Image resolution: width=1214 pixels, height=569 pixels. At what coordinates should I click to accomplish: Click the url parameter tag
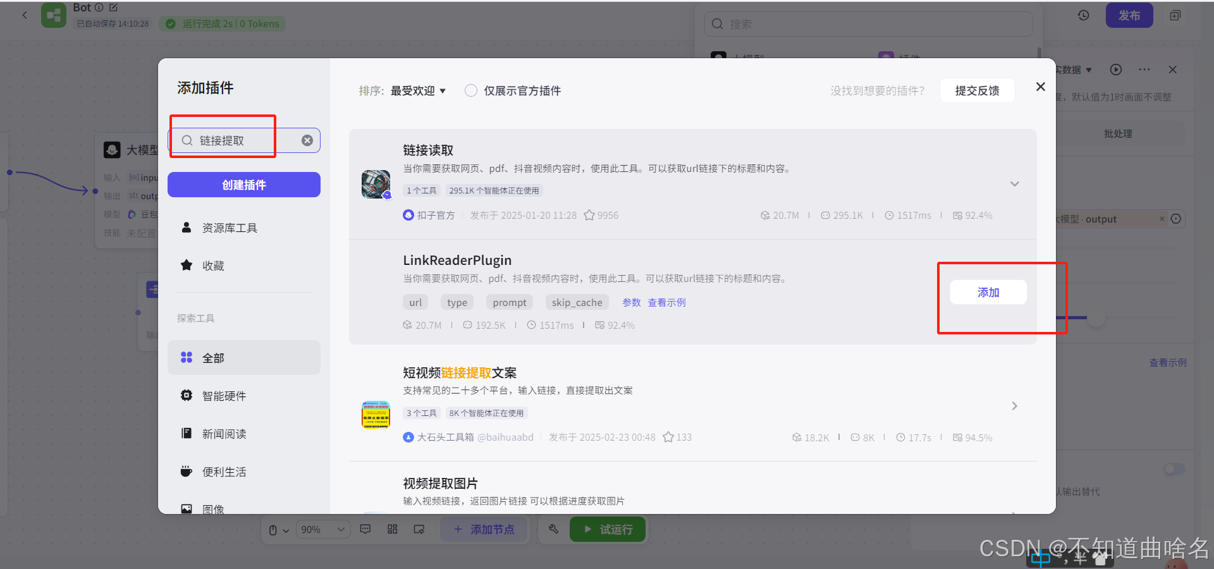pyautogui.click(x=415, y=302)
